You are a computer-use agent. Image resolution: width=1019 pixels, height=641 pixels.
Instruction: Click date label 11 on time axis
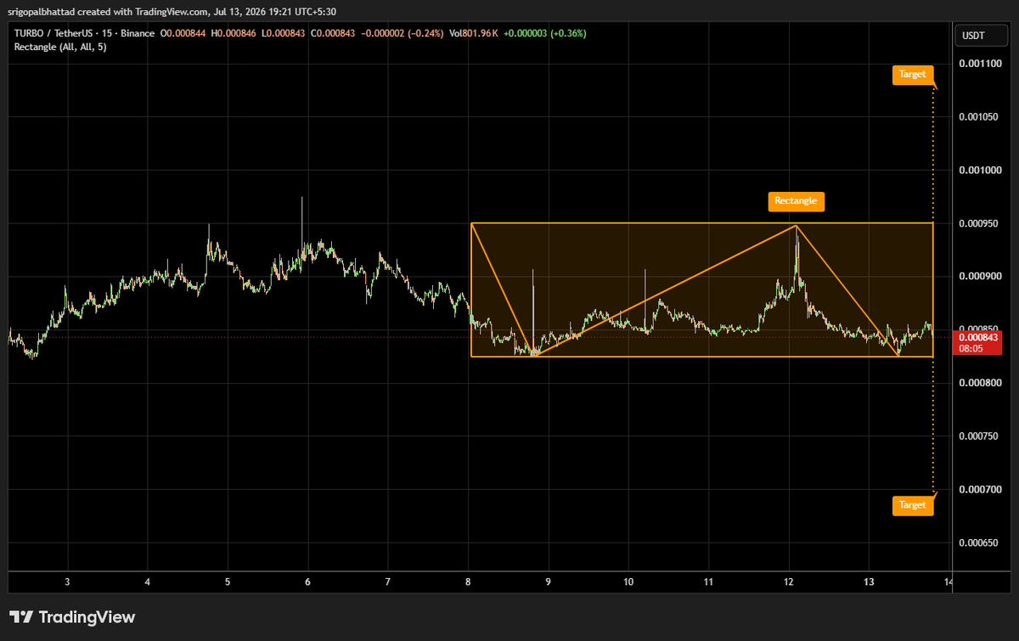(708, 582)
